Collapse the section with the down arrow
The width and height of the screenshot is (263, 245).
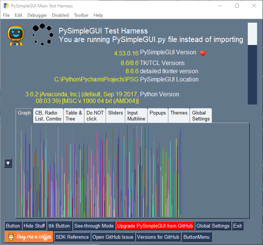pyautogui.click(x=8, y=163)
